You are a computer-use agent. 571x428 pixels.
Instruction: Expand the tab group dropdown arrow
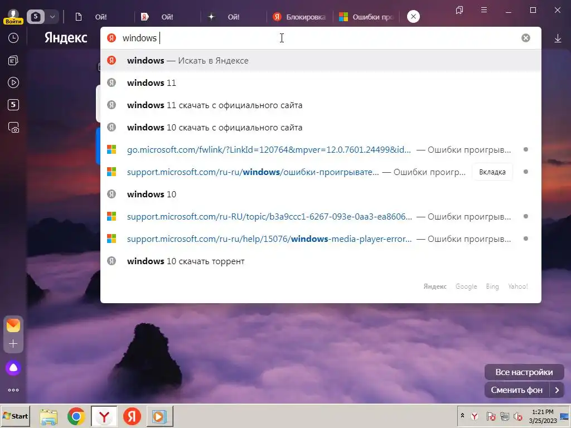52,17
